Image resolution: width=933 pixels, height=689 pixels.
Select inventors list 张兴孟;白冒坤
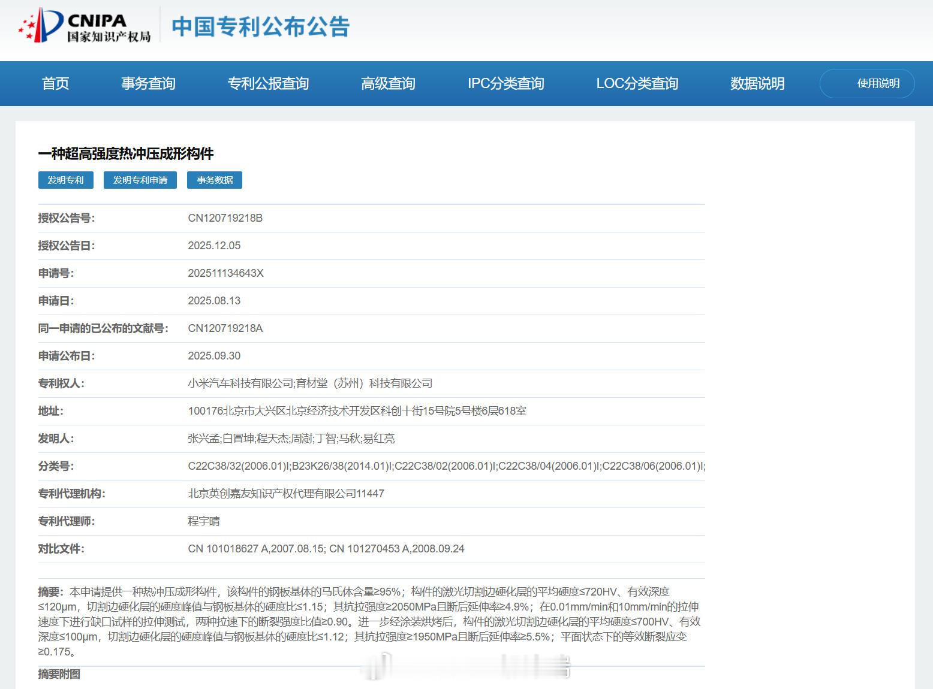221,439
